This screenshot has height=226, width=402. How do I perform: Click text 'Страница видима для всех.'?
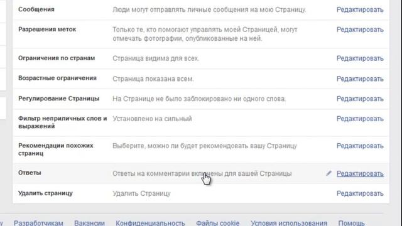(156, 58)
